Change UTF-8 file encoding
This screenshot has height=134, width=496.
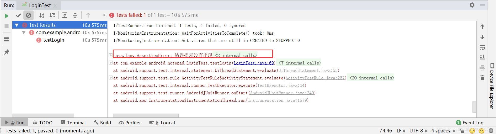coord(418,131)
